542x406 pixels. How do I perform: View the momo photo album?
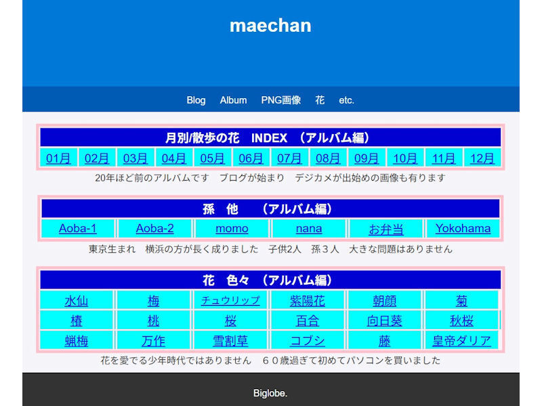pos(231,229)
